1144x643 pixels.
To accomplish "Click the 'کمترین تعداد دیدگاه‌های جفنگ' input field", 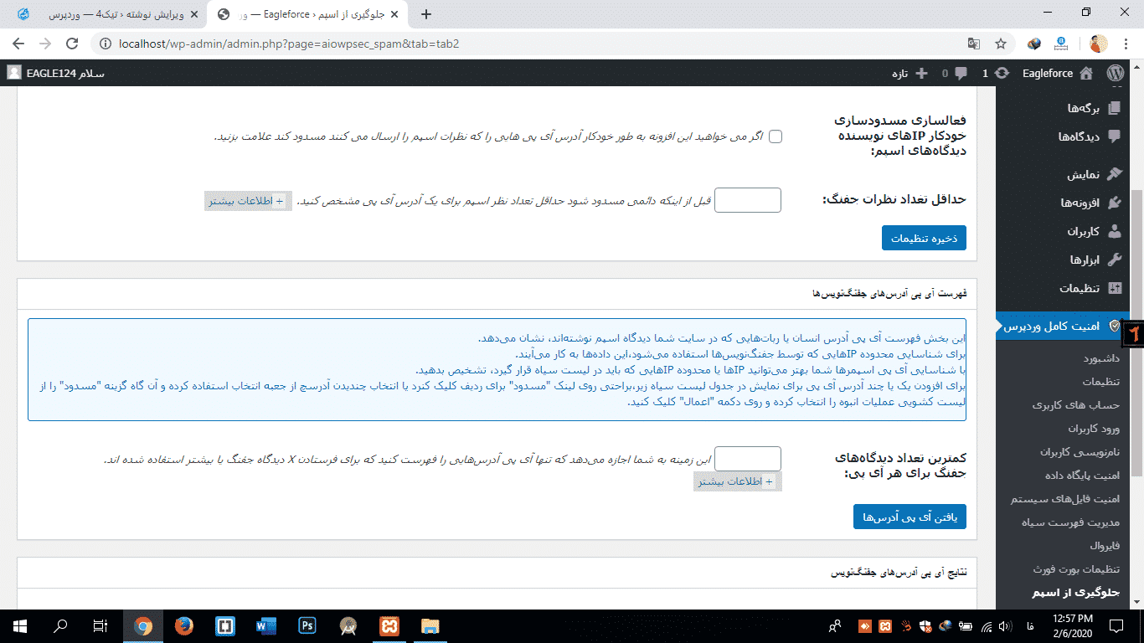I will [x=748, y=459].
